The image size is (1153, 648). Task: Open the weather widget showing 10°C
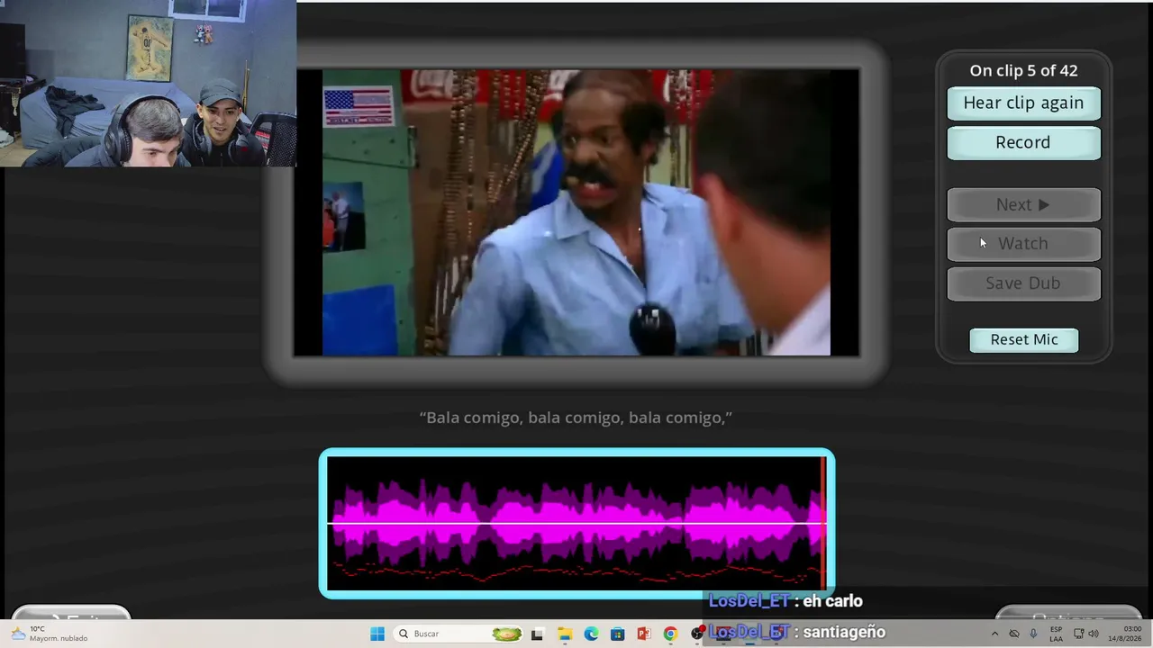tap(50, 634)
